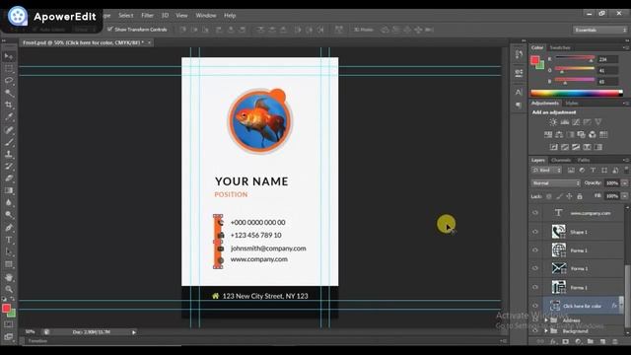Toggle lock transparent pixels

click(x=549, y=196)
